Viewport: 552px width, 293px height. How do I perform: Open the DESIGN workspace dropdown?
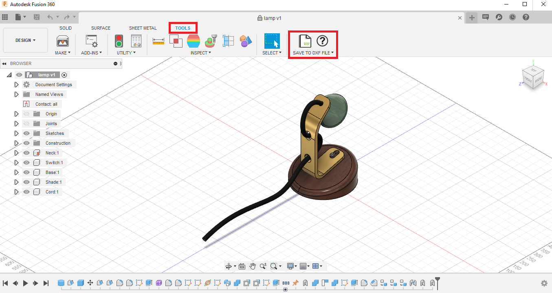[x=25, y=40]
